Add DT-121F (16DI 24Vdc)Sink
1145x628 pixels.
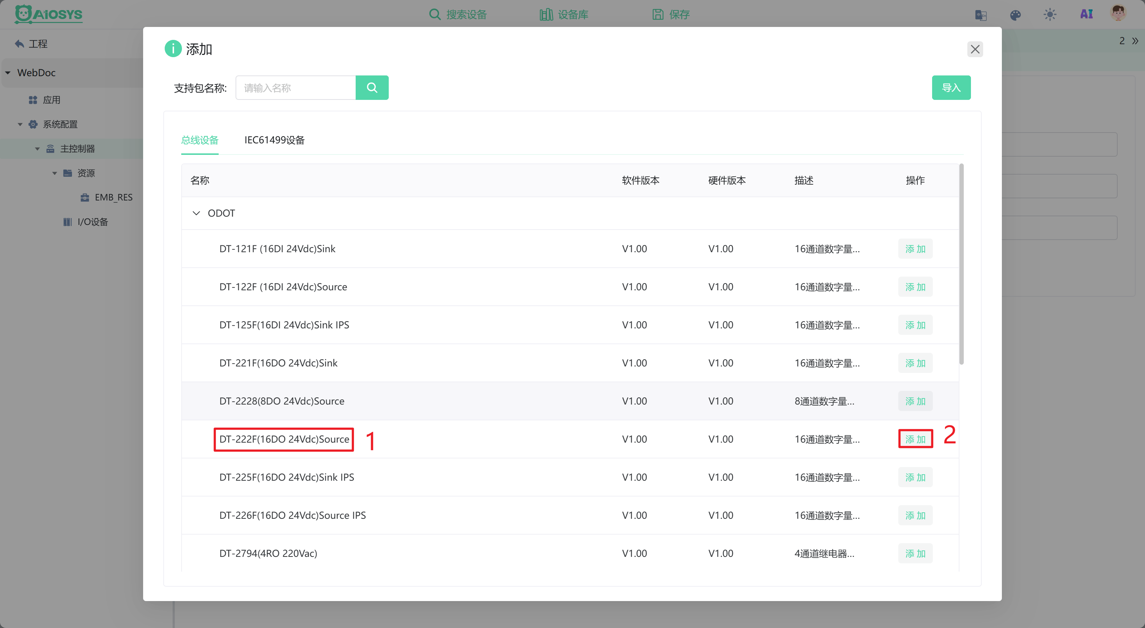click(x=915, y=249)
